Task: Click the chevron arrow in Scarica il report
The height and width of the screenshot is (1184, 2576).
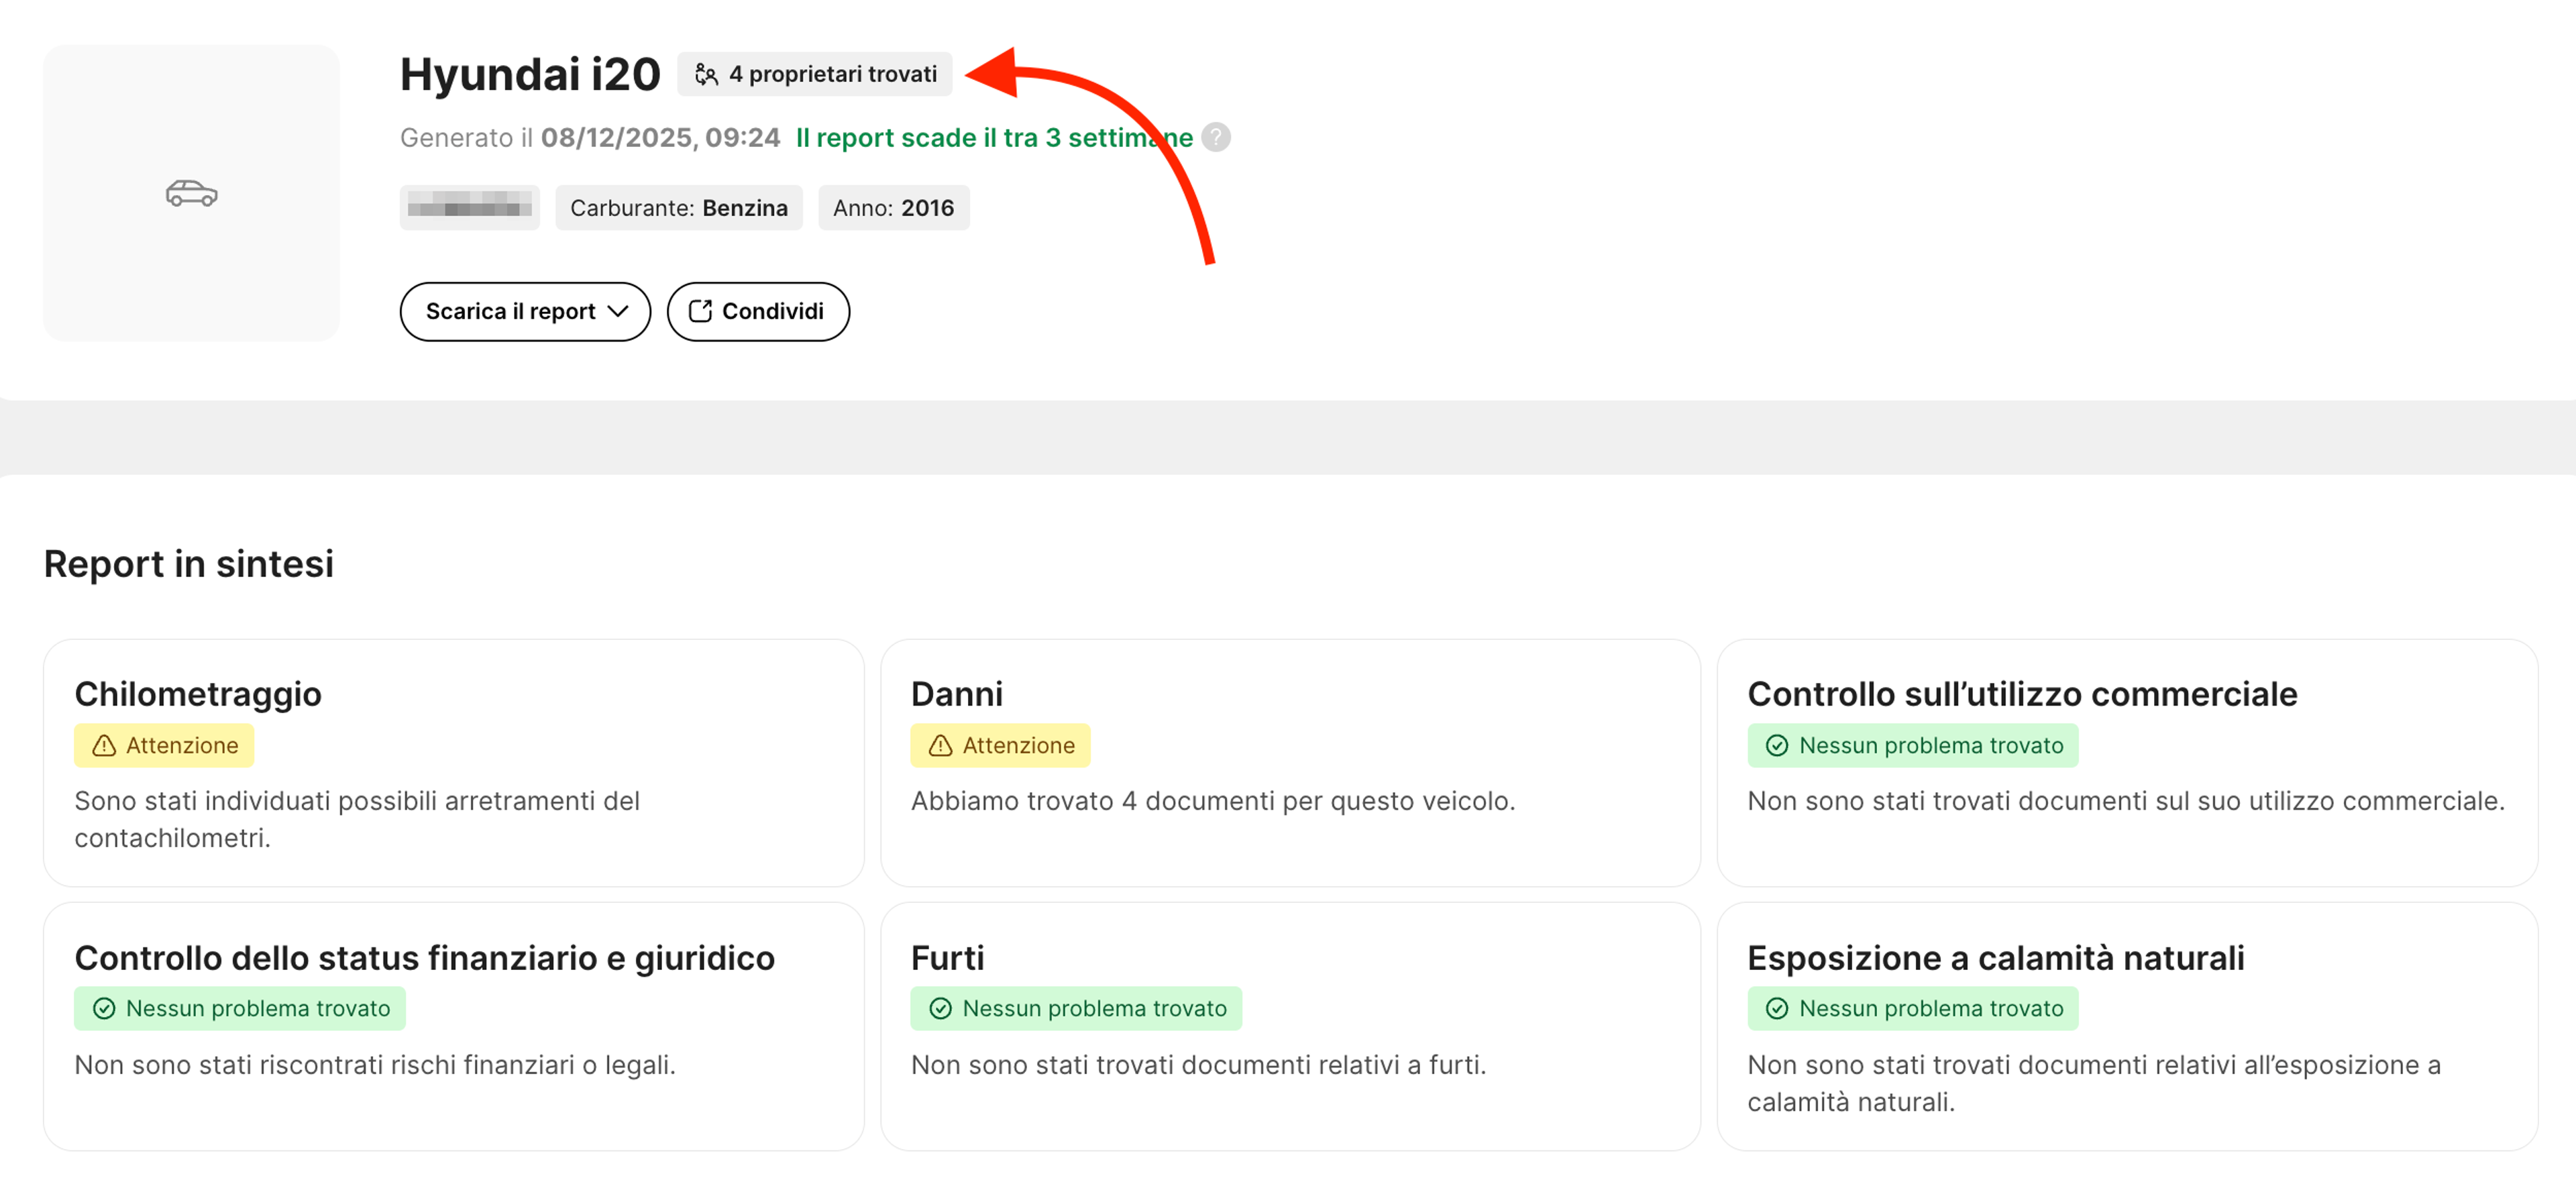Action: click(x=618, y=311)
